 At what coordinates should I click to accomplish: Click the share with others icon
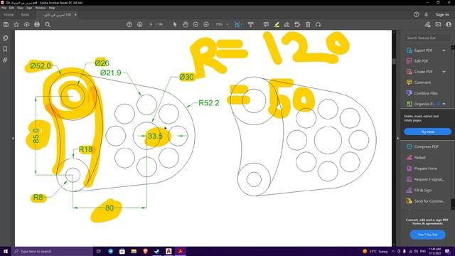449,25
